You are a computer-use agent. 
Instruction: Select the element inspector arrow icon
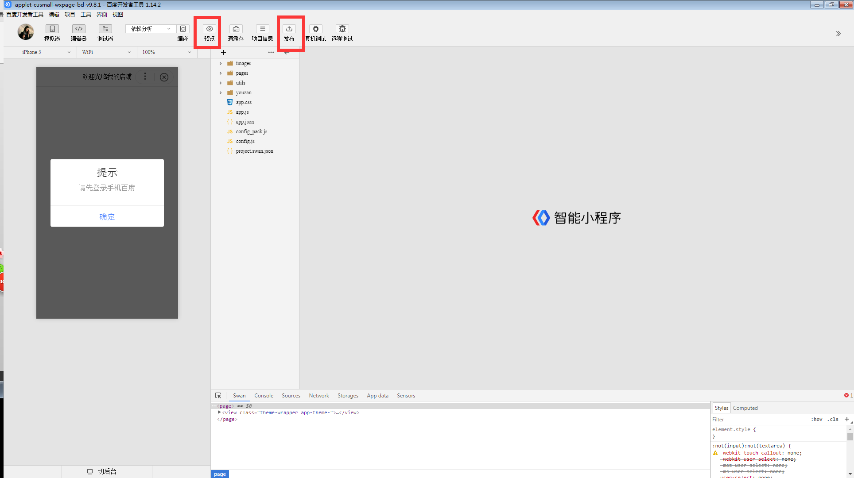pyautogui.click(x=218, y=396)
